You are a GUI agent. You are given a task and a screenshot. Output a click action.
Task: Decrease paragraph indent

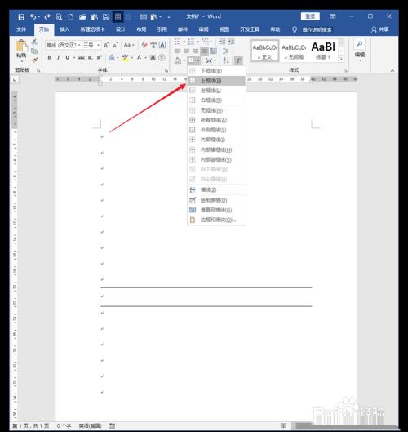222,42
